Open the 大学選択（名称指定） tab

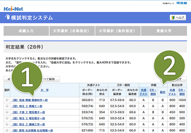pos(72,31)
